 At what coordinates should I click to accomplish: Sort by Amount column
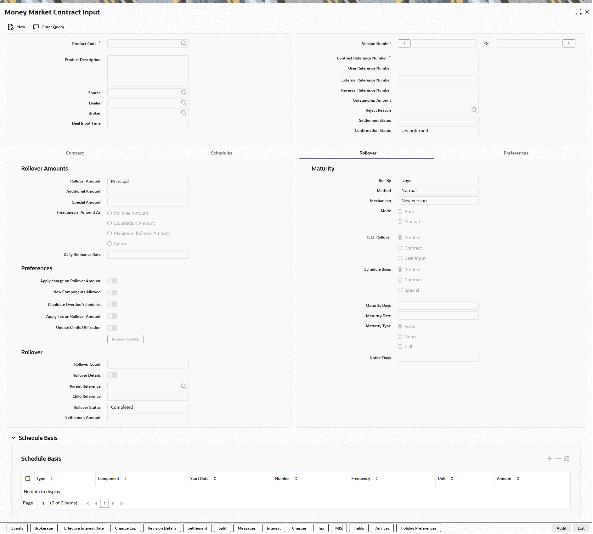click(518, 479)
